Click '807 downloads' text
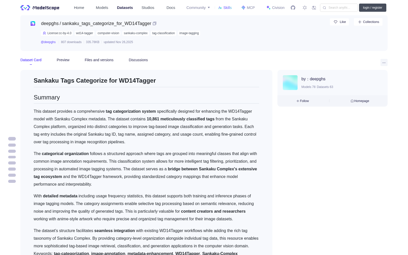Image resolution: width=408 pixels, height=255 pixels. click(71, 42)
